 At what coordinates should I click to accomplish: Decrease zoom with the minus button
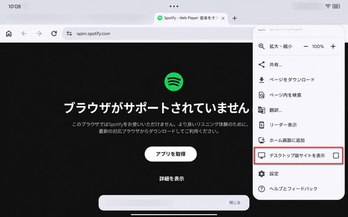tap(306, 46)
